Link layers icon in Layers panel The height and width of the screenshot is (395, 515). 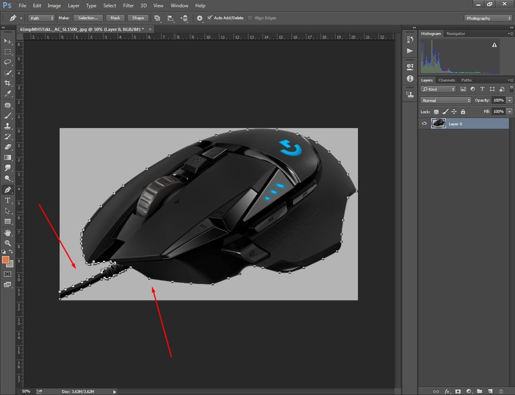click(x=436, y=391)
